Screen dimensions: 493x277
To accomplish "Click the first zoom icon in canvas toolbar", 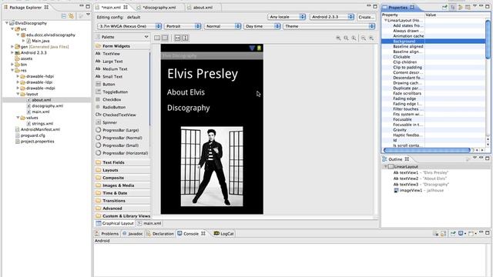I will (338, 38).
